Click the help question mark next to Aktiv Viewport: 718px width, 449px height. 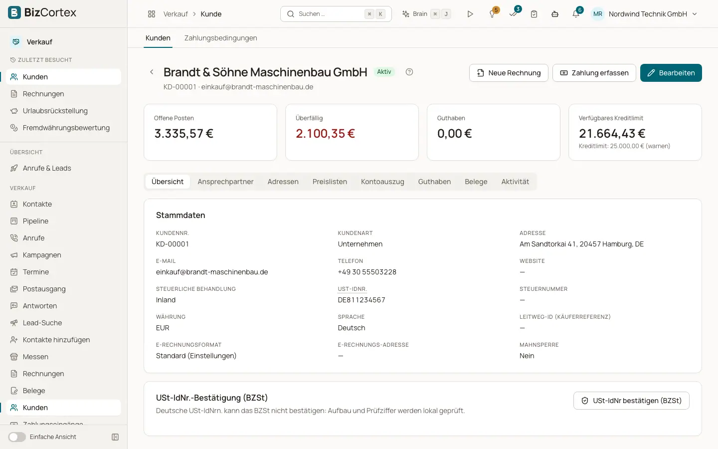[409, 72]
